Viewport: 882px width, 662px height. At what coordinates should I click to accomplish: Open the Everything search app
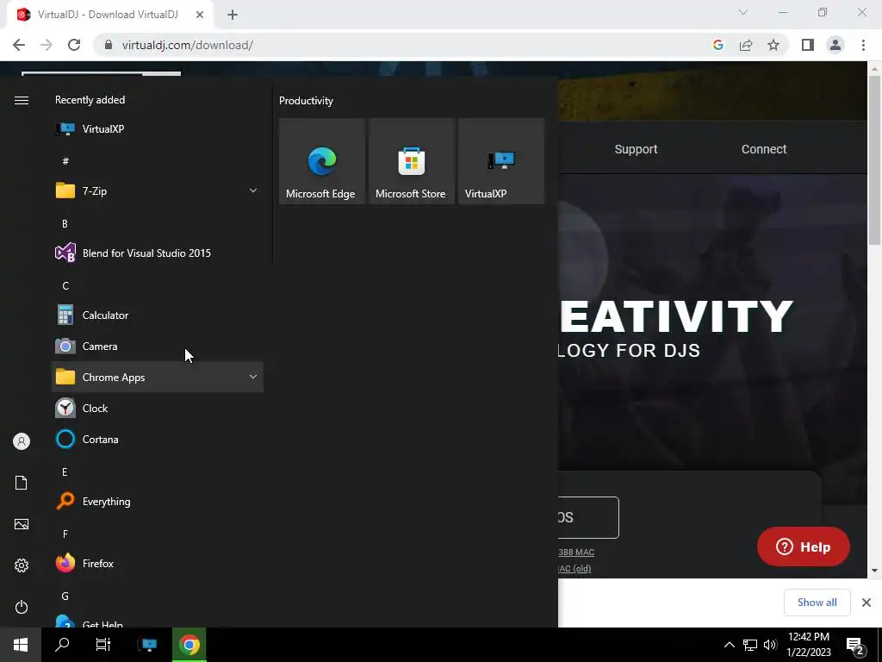[x=158, y=502]
